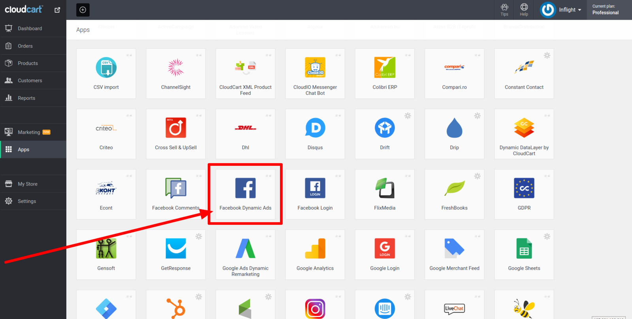Screen dimensions: 632x319
Task: Select Apps in the sidebar
Action: point(33,150)
